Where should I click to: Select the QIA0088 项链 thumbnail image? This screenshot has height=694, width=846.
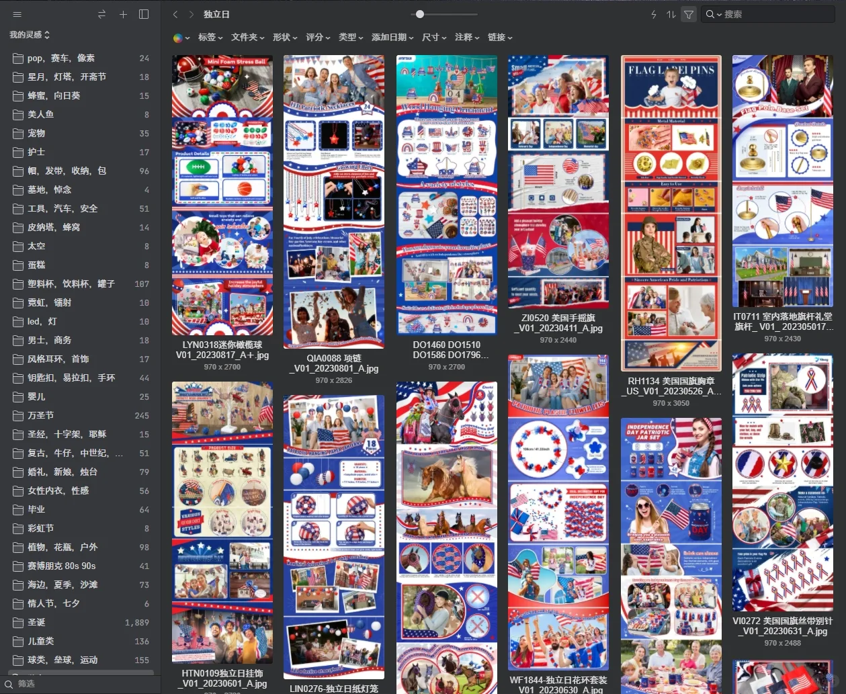tap(334, 202)
